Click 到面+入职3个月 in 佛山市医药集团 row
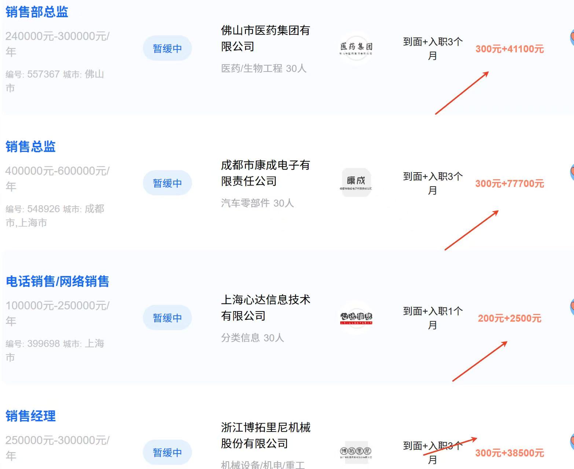This screenshot has width=574, height=469. pyautogui.click(x=433, y=49)
